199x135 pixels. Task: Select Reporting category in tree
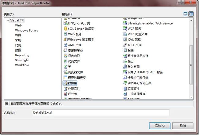point(22,55)
